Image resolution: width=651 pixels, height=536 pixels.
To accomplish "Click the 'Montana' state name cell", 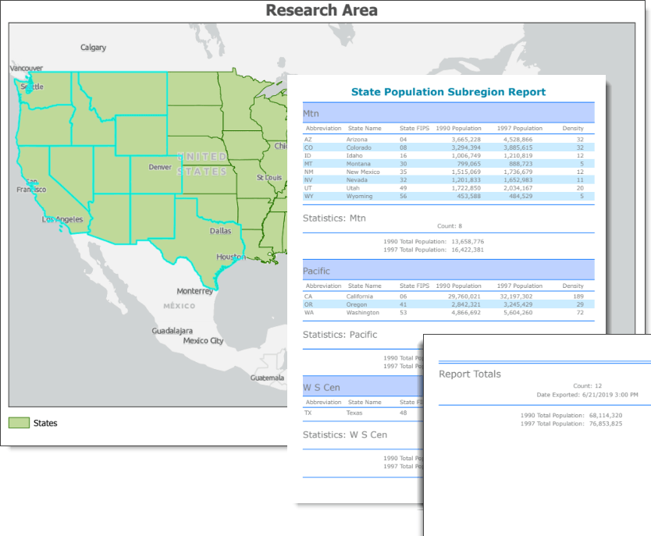I will (358, 164).
